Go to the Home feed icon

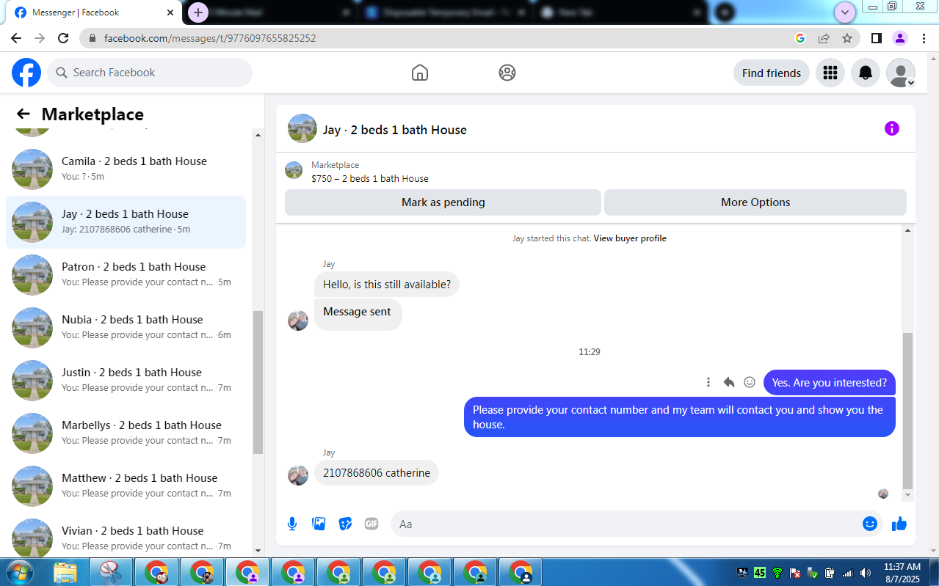click(420, 73)
